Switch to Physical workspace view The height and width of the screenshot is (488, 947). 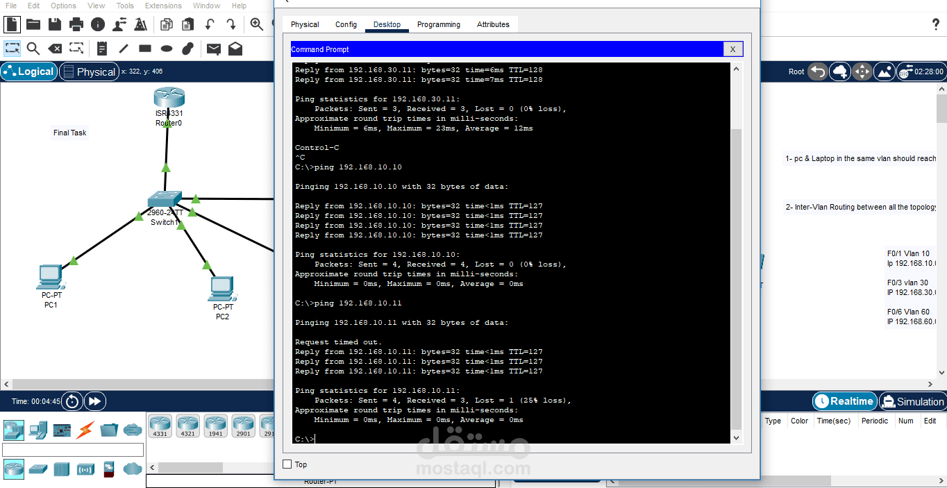[89, 71]
